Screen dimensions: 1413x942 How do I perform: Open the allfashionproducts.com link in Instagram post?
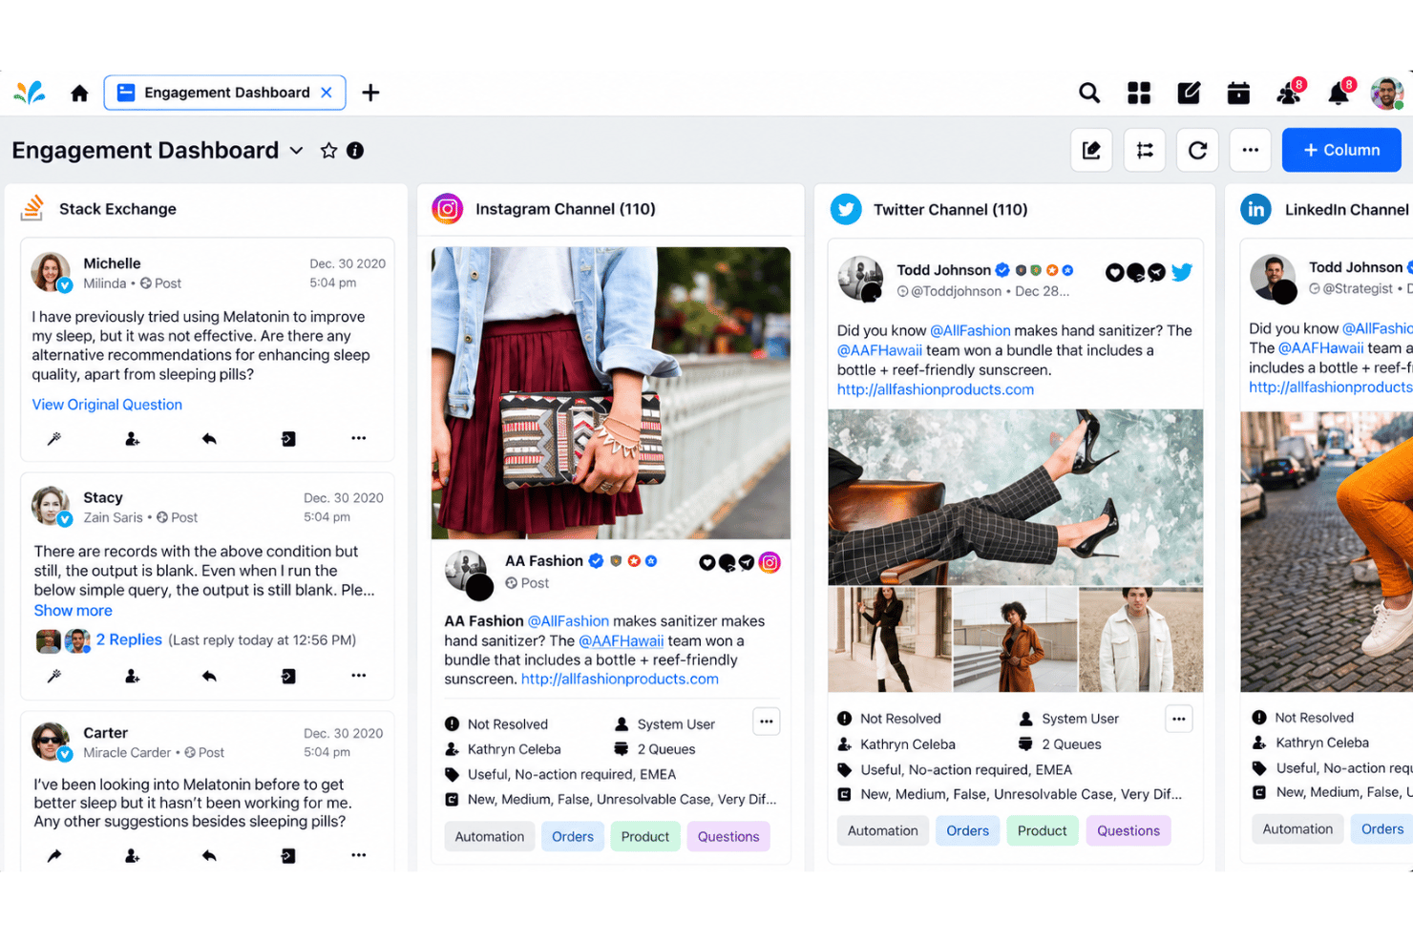[620, 680]
